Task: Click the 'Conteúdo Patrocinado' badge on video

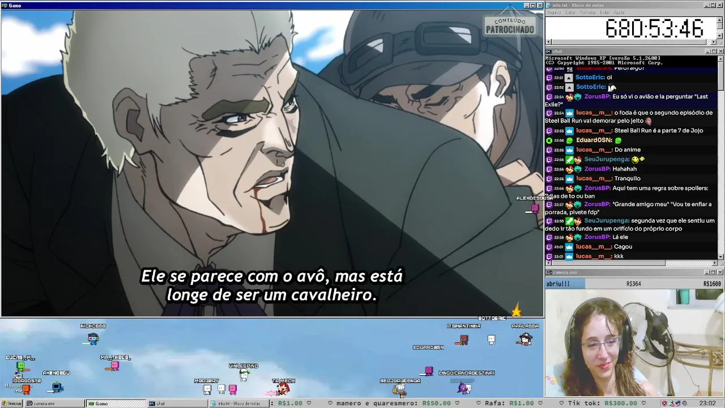Action: (510, 25)
